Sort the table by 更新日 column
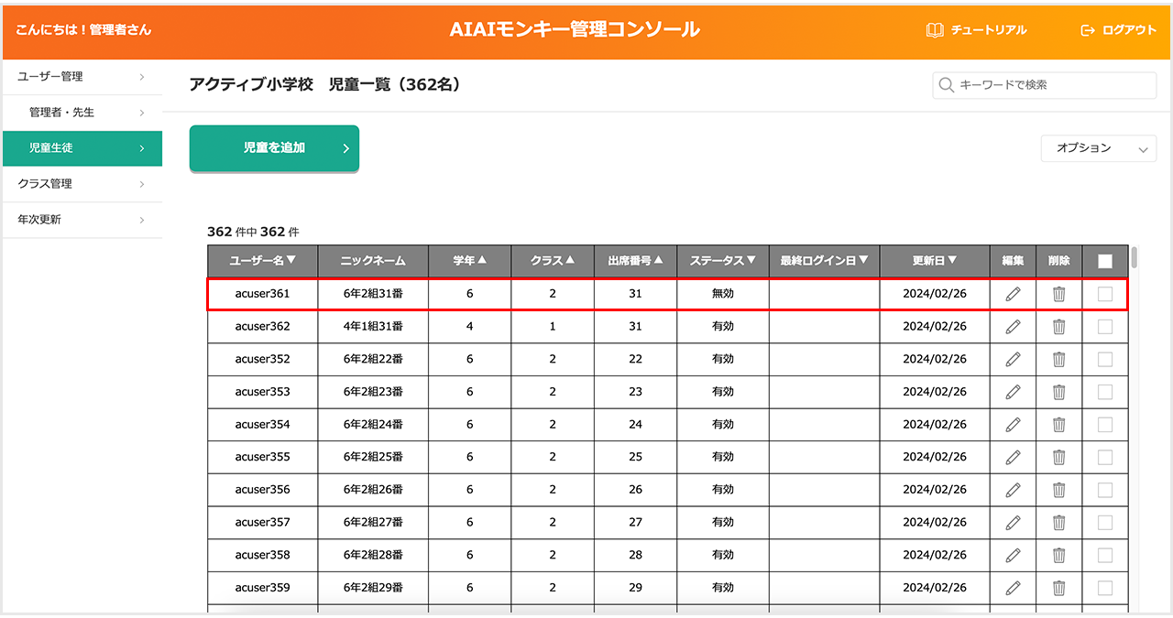Screen dimensions: 1173x618 [x=934, y=261]
